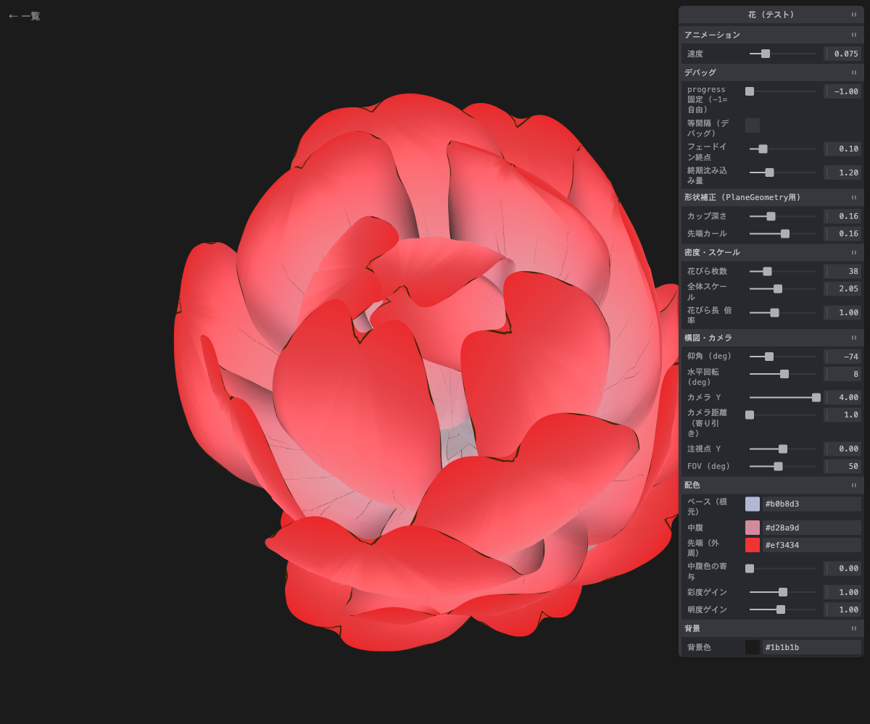Image resolution: width=870 pixels, height=724 pixels.
Task: Click the 中腹色の寄与 value field 0.00
Action: pos(842,568)
